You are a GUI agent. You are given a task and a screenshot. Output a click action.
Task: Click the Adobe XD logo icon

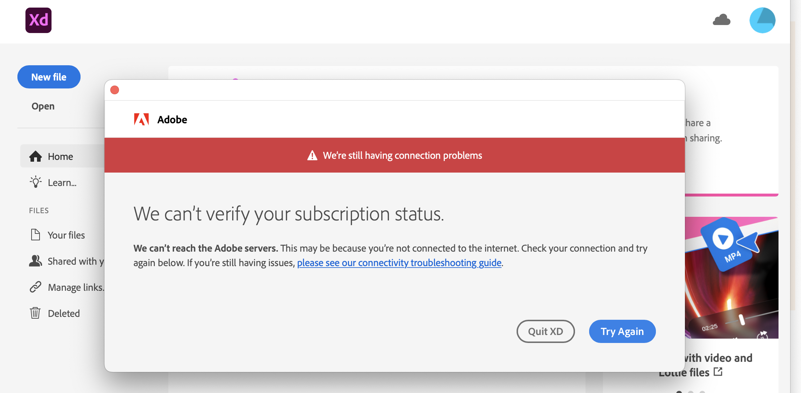(38, 20)
